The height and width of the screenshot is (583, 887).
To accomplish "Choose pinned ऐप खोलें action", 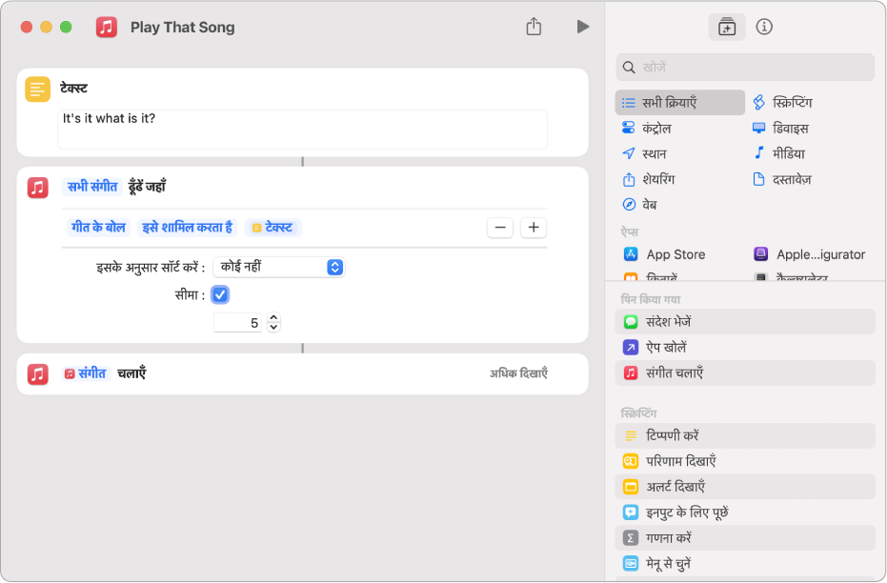I will (745, 347).
